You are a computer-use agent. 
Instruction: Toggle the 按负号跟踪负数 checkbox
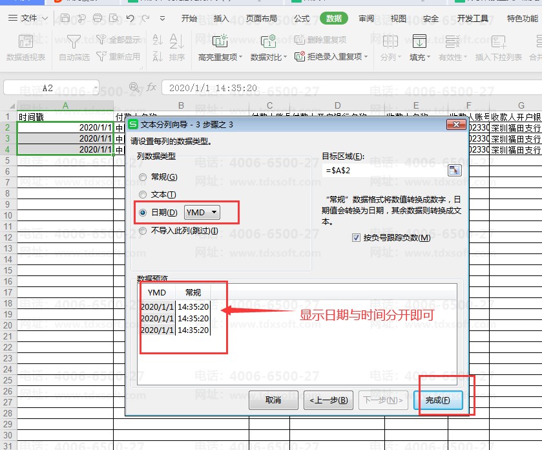pyautogui.click(x=357, y=238)
